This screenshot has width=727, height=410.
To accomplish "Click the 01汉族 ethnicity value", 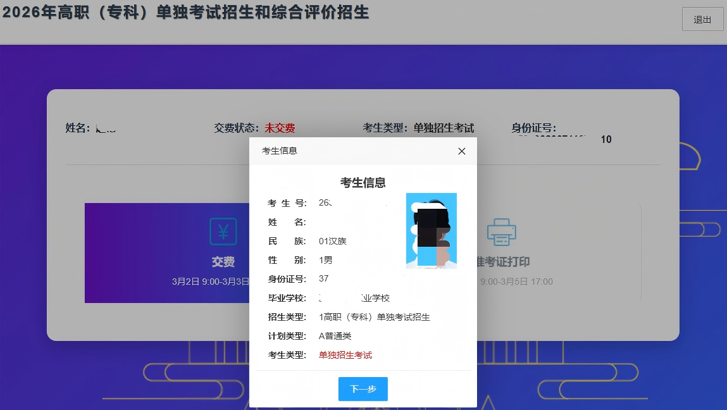I will 333,241.
